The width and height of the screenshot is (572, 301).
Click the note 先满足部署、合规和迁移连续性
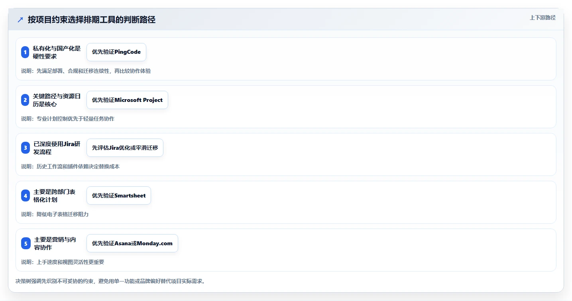click(x=86, y=71)
